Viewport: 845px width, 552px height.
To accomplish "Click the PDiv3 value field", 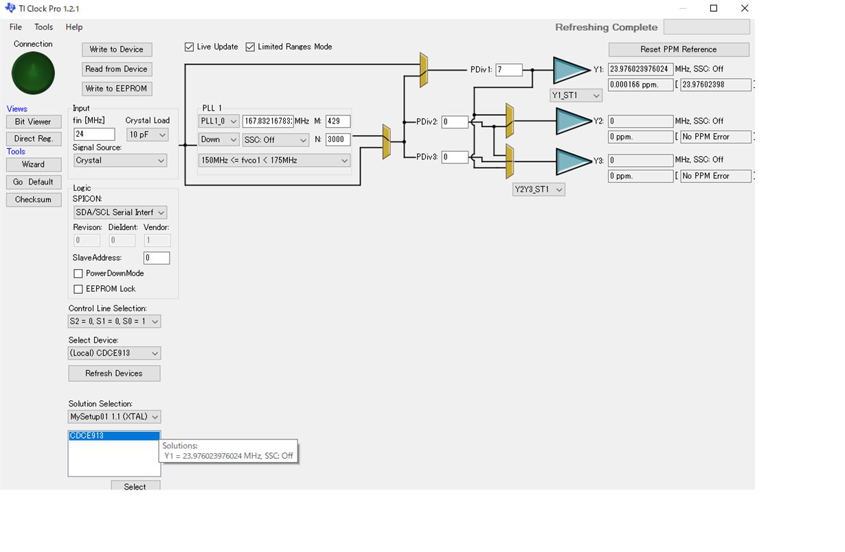I will [455, 157].
